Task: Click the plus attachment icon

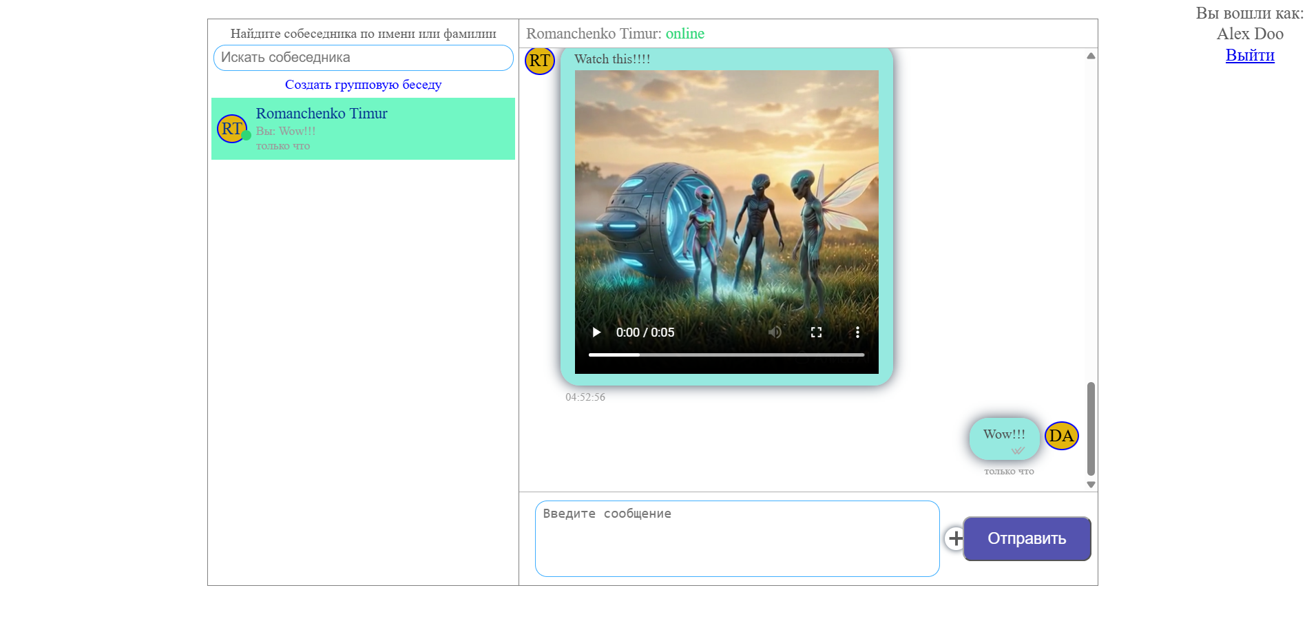Action: pyautogui.click(x=955, y=538)
